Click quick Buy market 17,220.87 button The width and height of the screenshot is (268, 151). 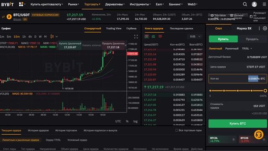pyautogui.click(x=70, y=45)
